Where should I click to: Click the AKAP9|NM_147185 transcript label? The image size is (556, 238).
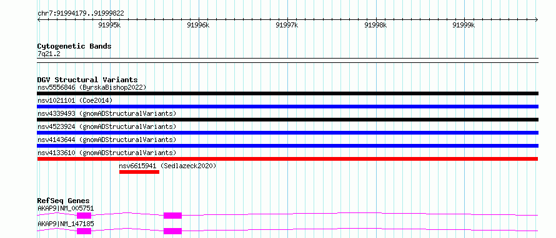click(66, 224)
